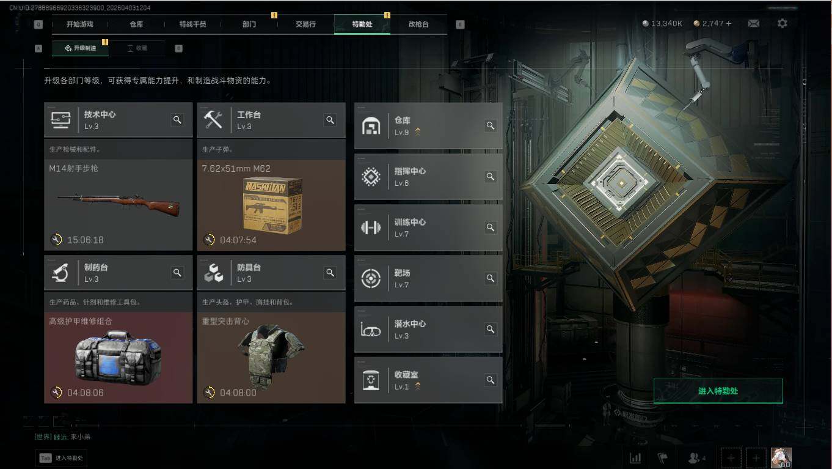Click the player avatar portrait
The image size is (832, 469).
[781, 457]
